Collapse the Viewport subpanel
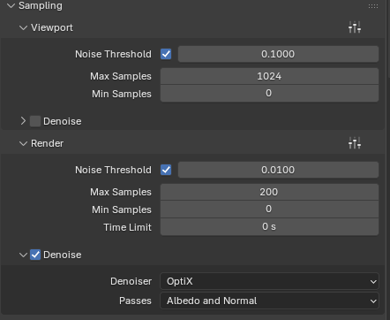 coord(23,27)
